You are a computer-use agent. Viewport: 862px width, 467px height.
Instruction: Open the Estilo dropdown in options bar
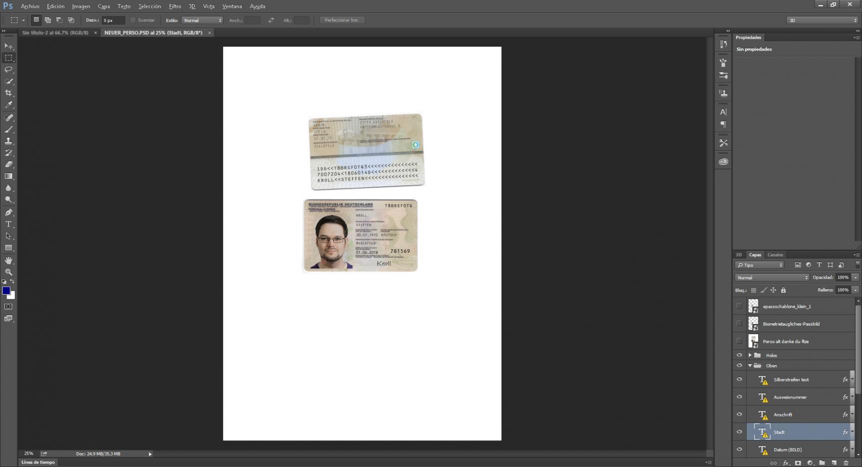pos(202,20)
